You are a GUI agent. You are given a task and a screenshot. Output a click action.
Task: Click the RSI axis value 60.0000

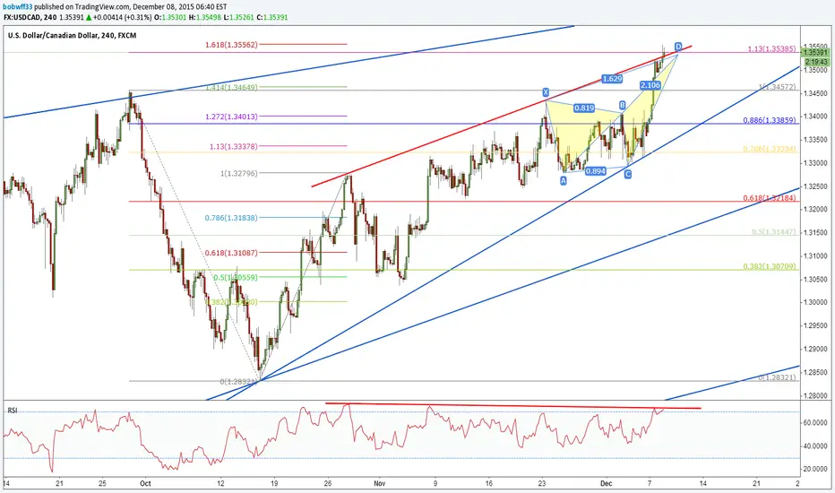coord(816,423)
